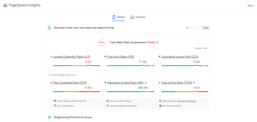
Task: Click the flask icon beside Interaction to Next Paint
Action: [146, 83]
